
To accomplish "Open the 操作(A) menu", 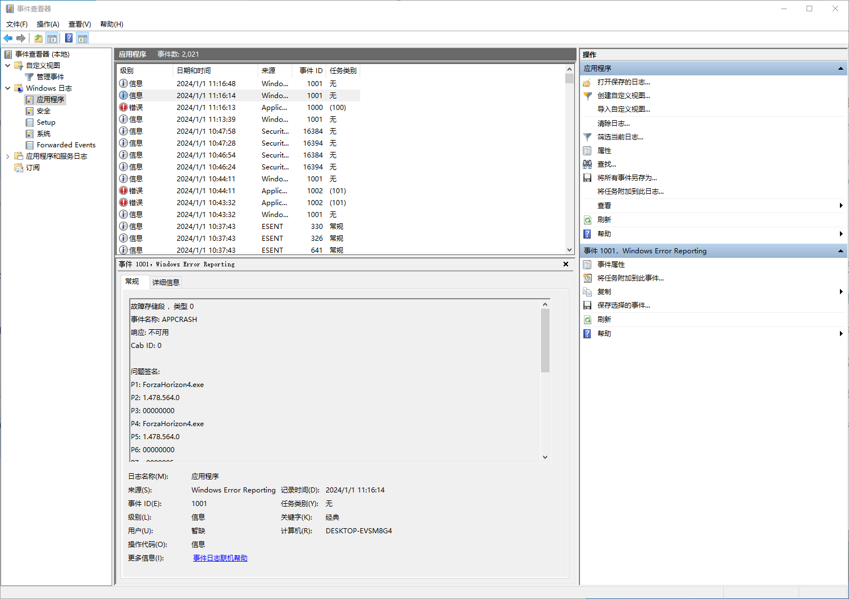I will [x=48, y=24].
